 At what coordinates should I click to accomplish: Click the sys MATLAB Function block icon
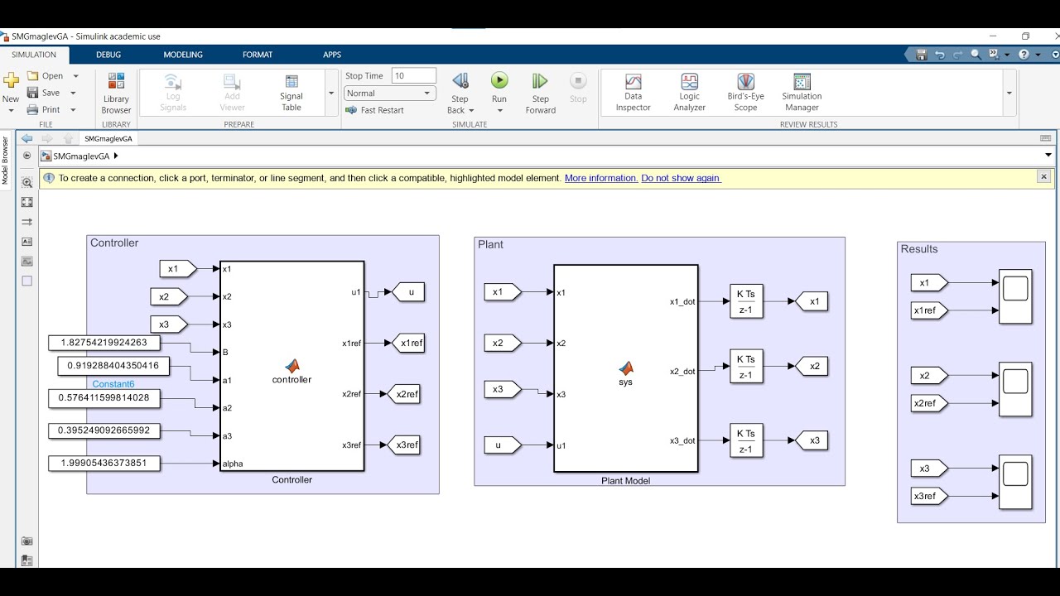pyautogui.click(x=625, y=368)
